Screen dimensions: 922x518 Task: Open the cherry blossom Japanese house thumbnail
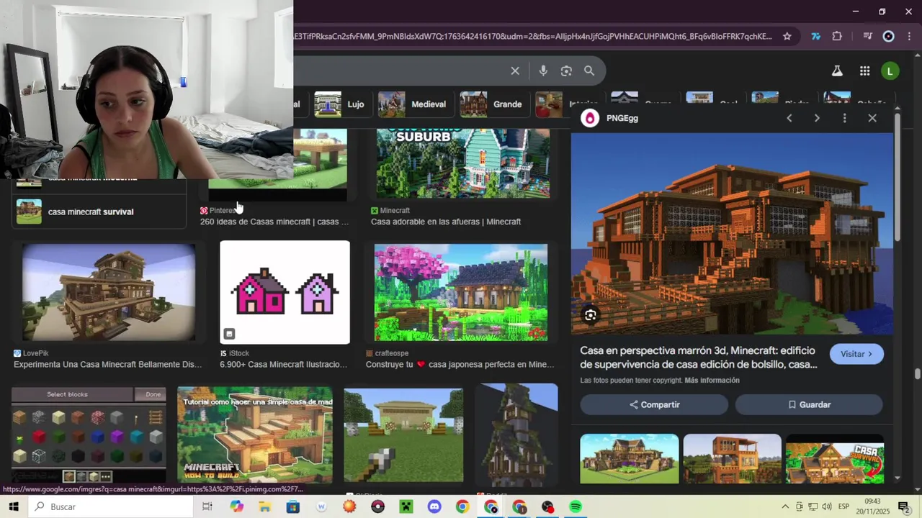[x=461, y=292]
